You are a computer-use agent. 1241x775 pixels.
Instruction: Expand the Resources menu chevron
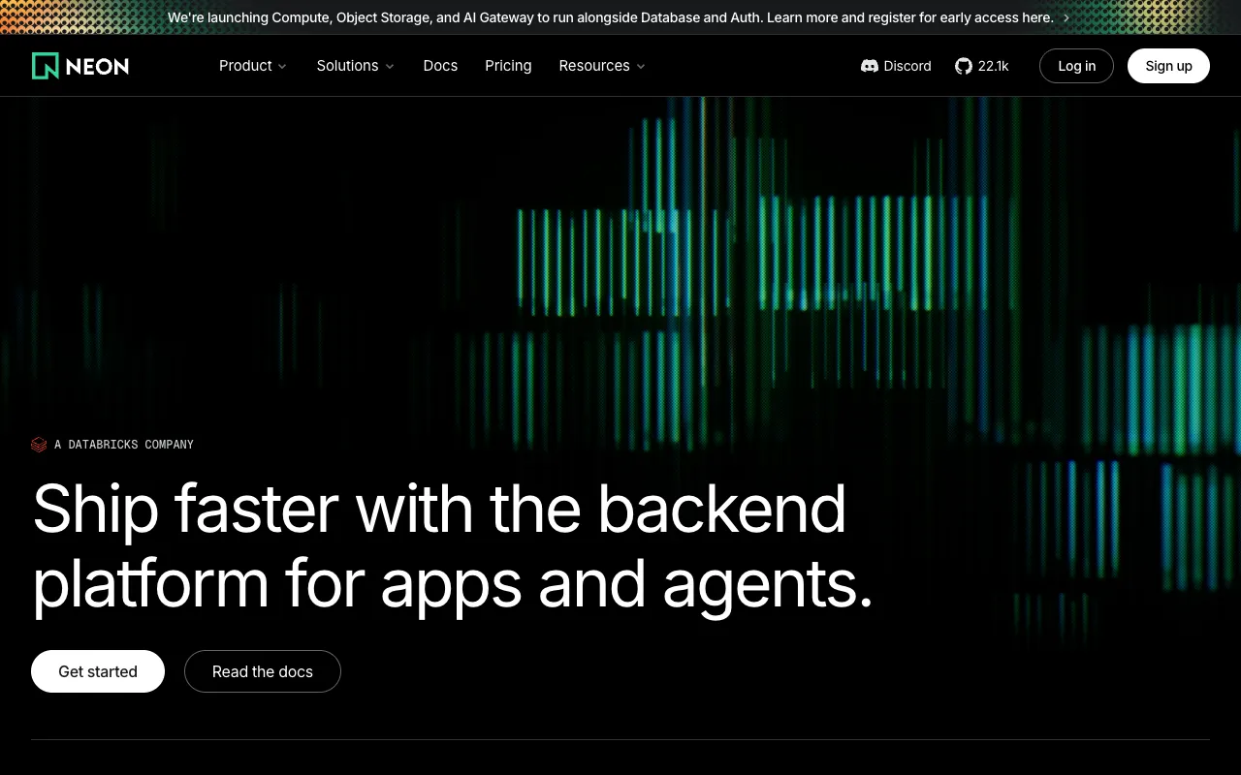[x=641, y=67]
